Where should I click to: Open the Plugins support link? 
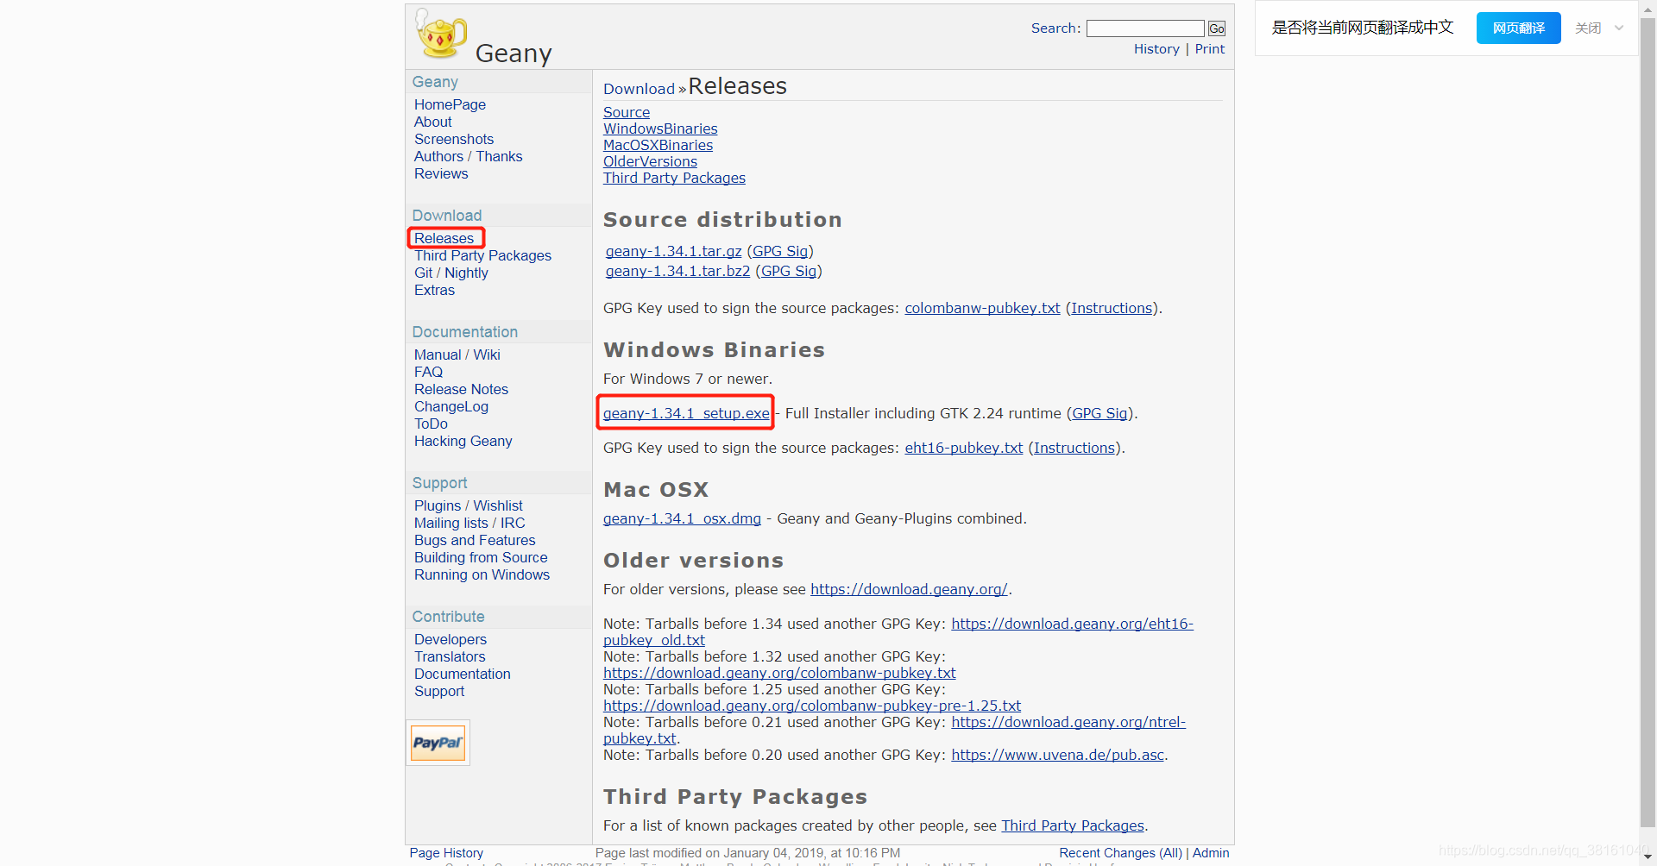tap(438, 505)
